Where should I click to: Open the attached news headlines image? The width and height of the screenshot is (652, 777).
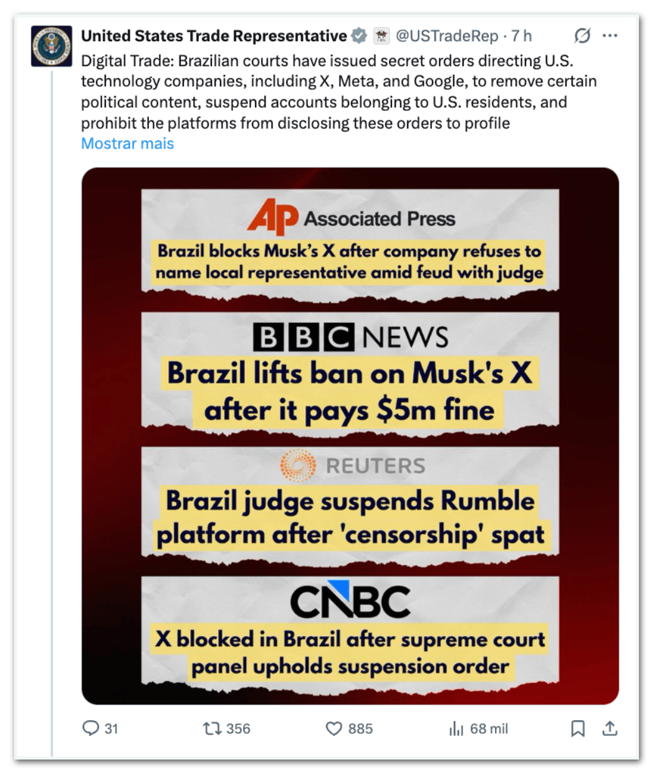pos(350,436)
